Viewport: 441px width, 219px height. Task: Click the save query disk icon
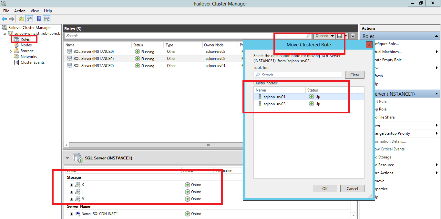tap(339, 36)
